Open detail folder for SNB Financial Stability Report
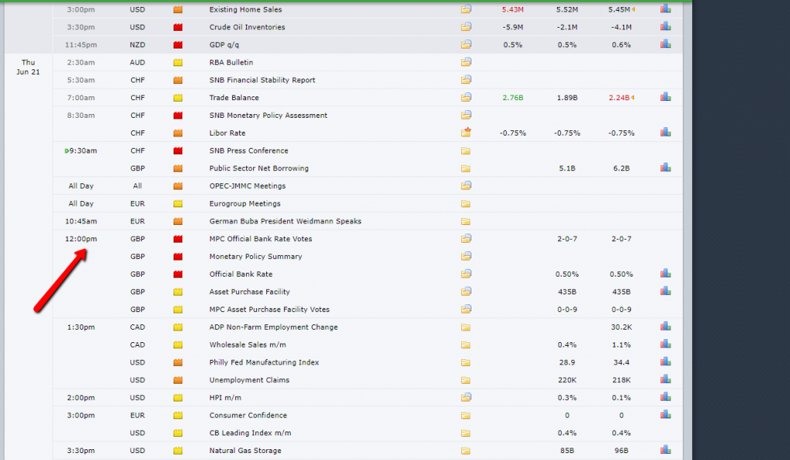The height and width of the screenshot is (460, 790). pyautogui.click(x=466, y=79)
